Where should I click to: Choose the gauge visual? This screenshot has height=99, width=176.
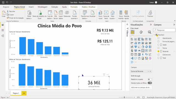(139, 51)
